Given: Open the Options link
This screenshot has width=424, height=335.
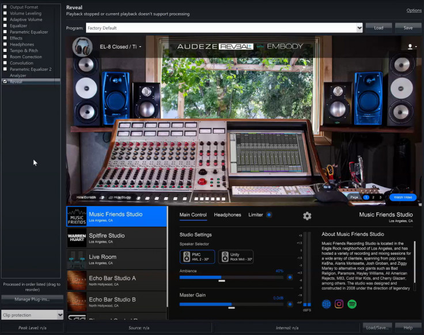Looking at the screenshot, I should click(414, 10).
